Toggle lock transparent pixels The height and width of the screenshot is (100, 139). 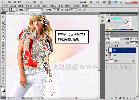pos(111,43)
